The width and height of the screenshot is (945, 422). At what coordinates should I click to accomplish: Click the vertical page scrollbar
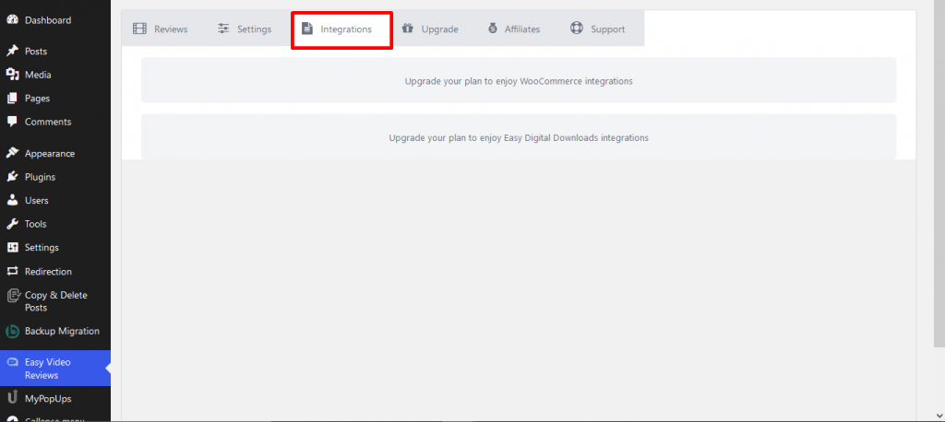tap(939, 173)
